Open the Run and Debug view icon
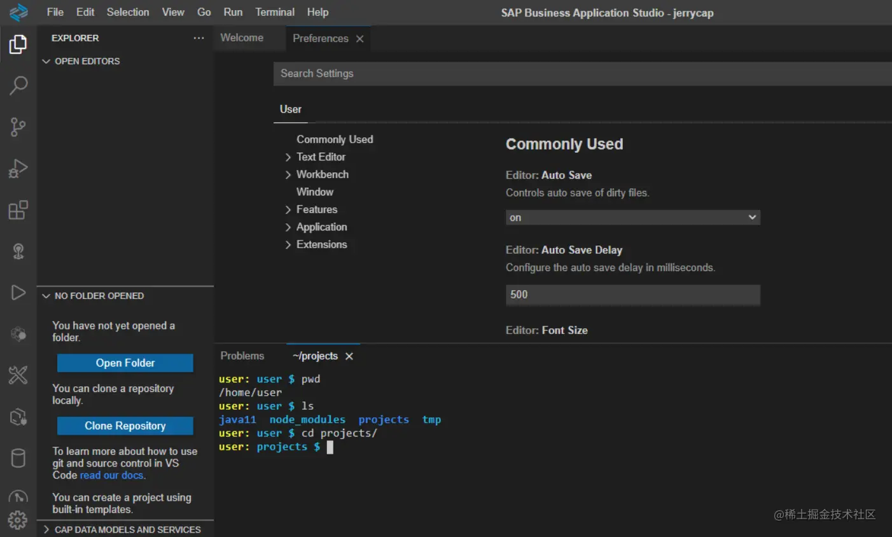The image size is (892, 537). 18,168
